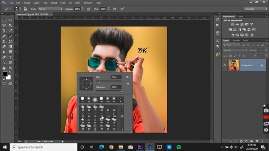
Task: Select the Eraser tool
Action: point(4,47)
